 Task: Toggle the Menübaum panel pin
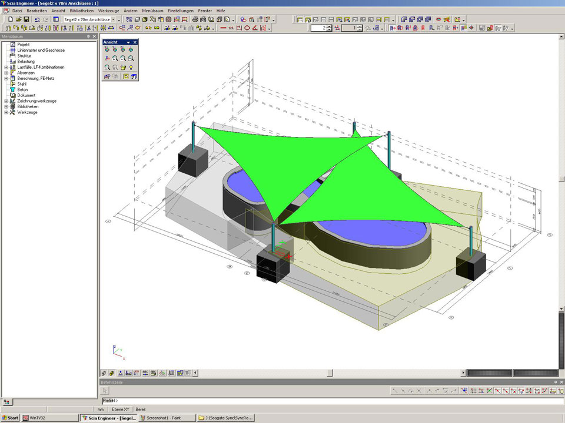[88, 36]
